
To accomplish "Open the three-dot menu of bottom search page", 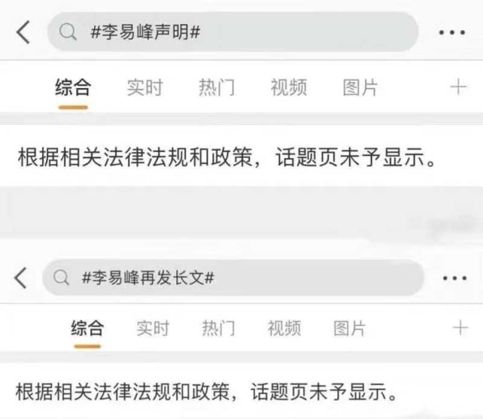I will (x=455, y=278).
